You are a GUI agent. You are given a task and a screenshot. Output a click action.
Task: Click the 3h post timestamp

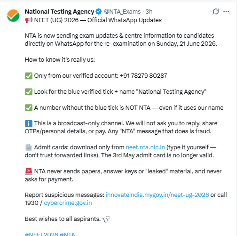149,12
